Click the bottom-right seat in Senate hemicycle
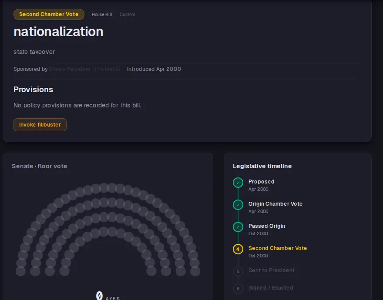The width and height of the screenshot is (383, 300). pyautogui.click(x=195, y=271)
